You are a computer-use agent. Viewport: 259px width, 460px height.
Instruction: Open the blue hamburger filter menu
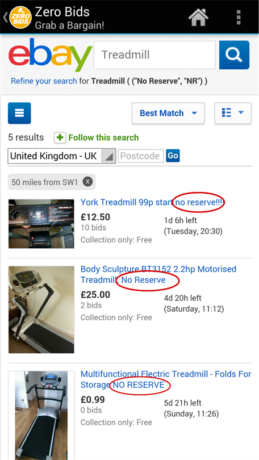click(x=19, y=113)
